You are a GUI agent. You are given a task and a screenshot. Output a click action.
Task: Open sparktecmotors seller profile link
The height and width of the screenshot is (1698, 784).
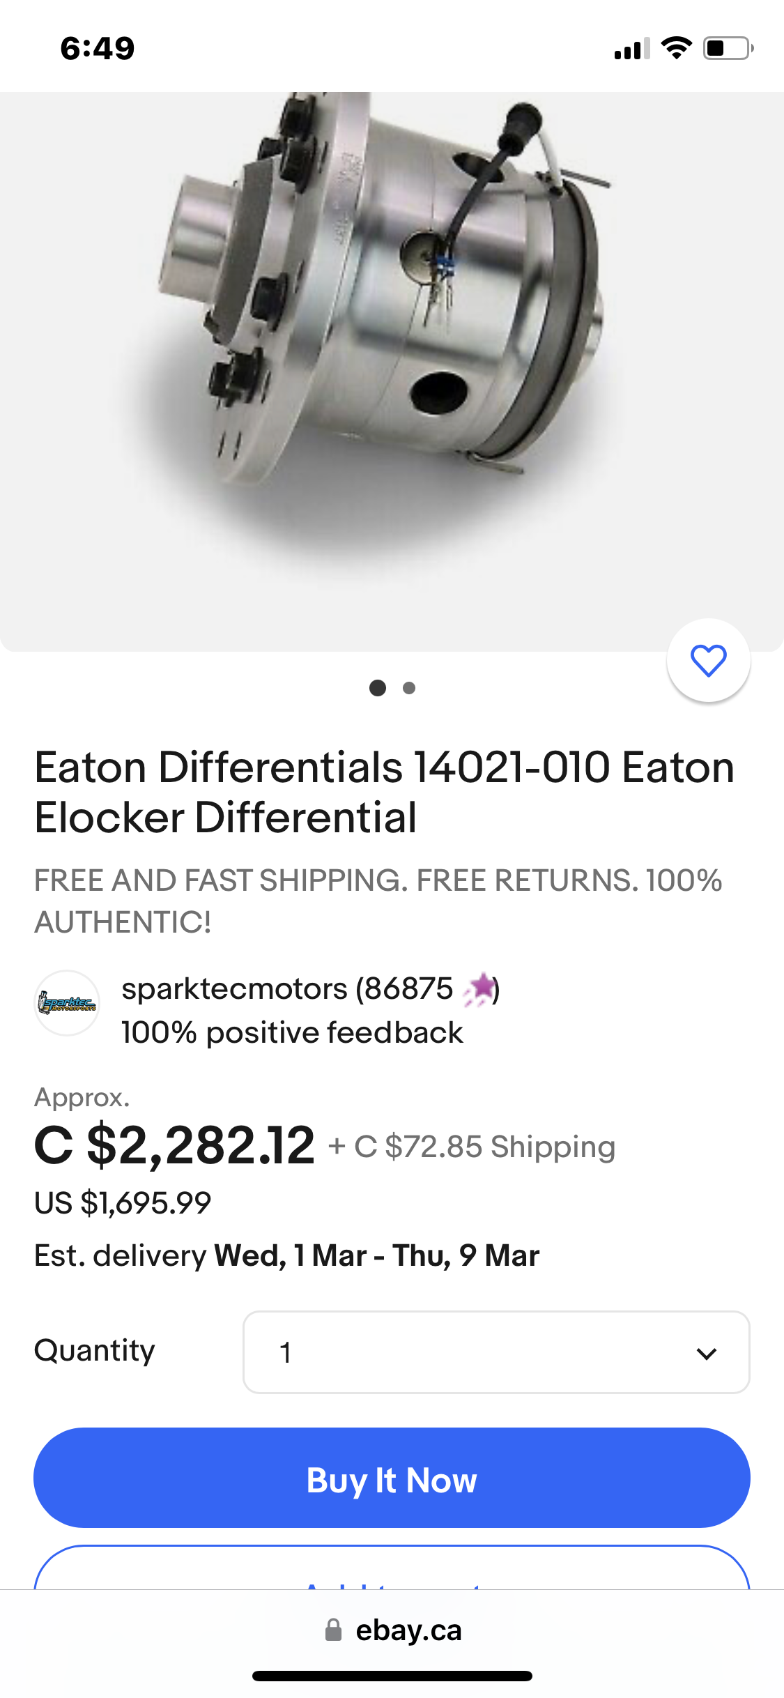point(234,988)
